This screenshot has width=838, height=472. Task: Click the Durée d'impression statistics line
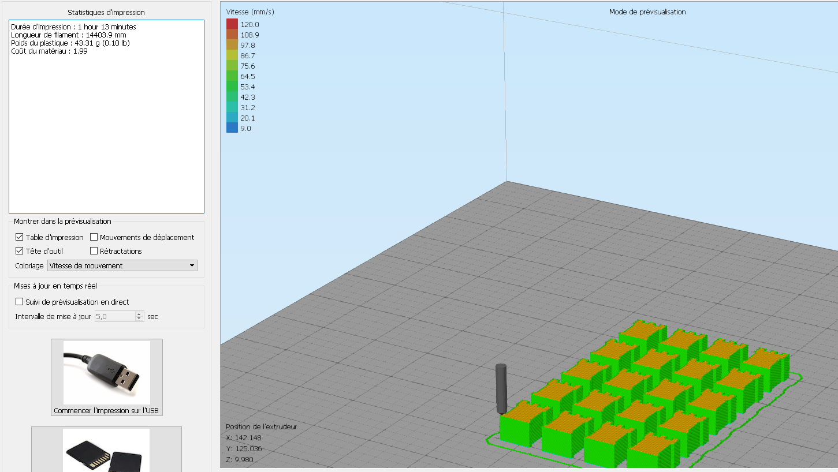[73, 27]
